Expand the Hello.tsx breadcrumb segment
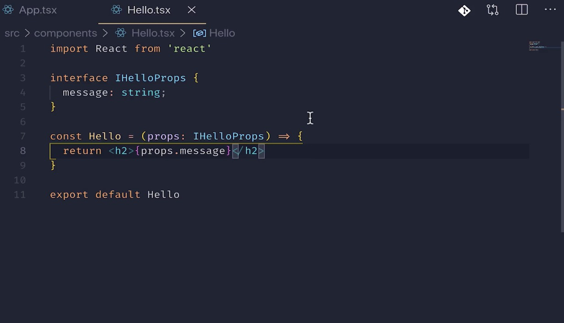The width and height of the screenshot is (564, 323). pyautogui.click(x=153, y=33)
